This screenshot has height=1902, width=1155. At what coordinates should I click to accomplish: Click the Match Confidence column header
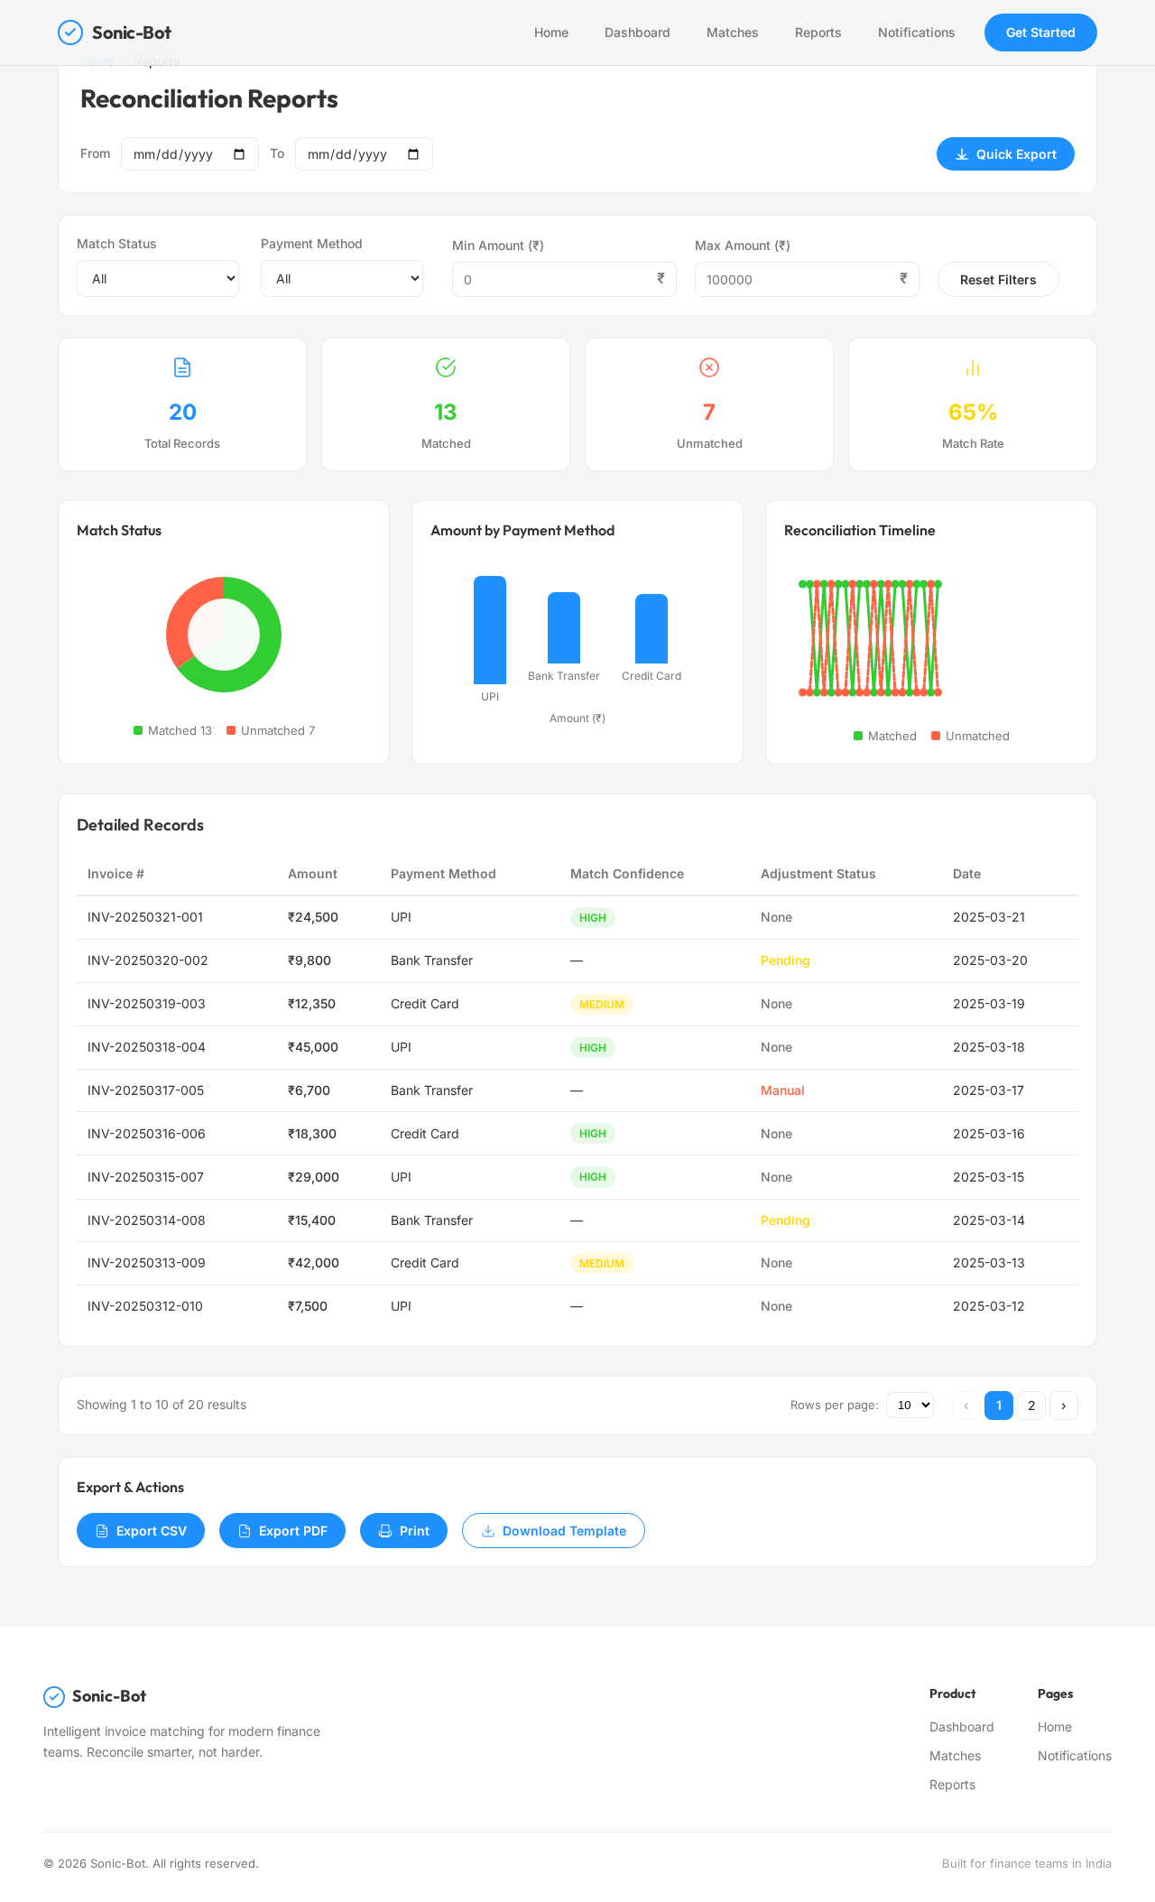(x=627, y=874)
